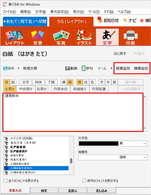Switch to 縦 vertical writing
The width and height of the screenshot is (151, 195).
pyautogui.click(x=70, y=82)
